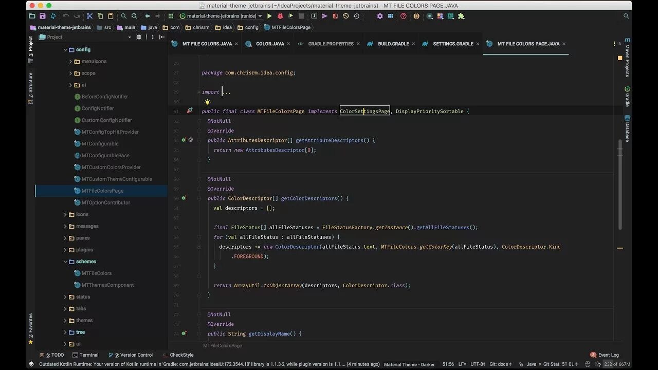The height and width of the screenshot is (370, 658).
Task: Select MTFileColorsPage in project tree
Action: click(x=102, y=191)
